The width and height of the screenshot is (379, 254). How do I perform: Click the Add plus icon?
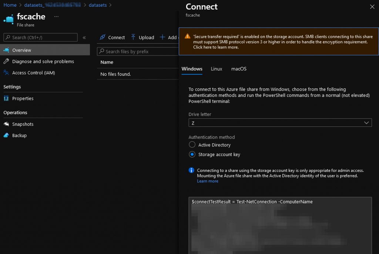pos(162,37)
